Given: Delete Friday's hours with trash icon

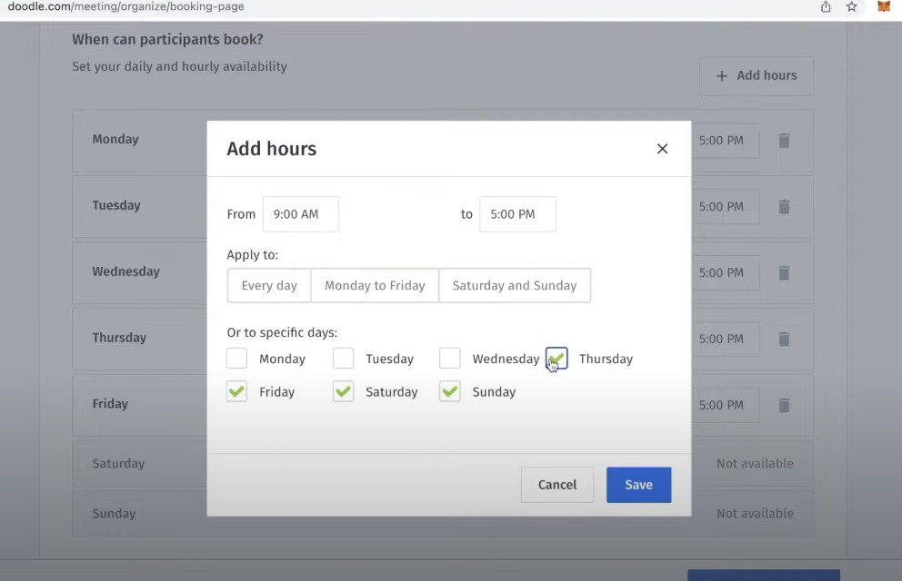Looking at the screenshot, I should point(784,406).
